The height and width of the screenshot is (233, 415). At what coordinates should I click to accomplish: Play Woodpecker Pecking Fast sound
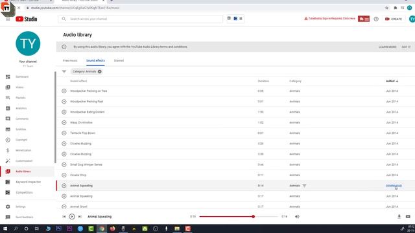coord(64,102)
